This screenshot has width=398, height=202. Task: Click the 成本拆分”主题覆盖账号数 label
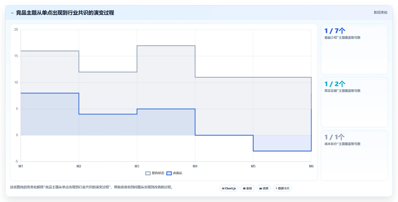tap(342, 144)
